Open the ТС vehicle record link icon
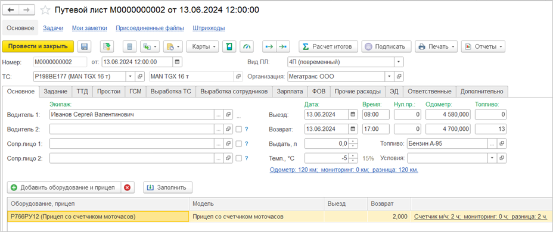 139,76
